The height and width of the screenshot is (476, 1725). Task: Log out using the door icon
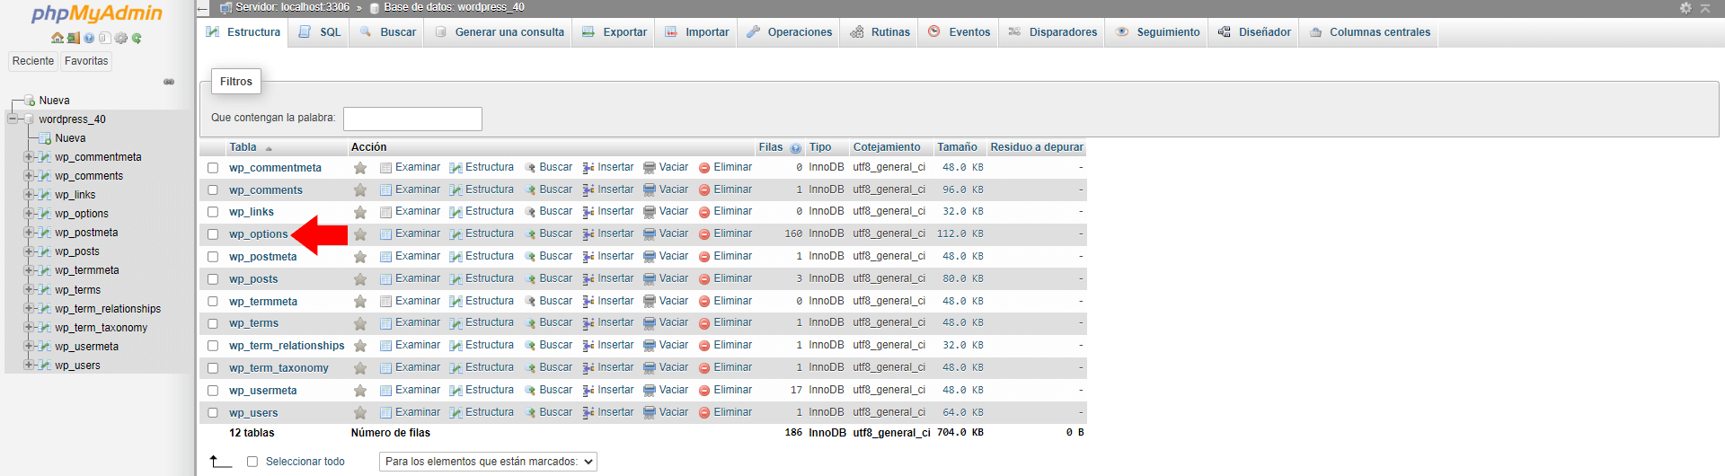(74, 39)
